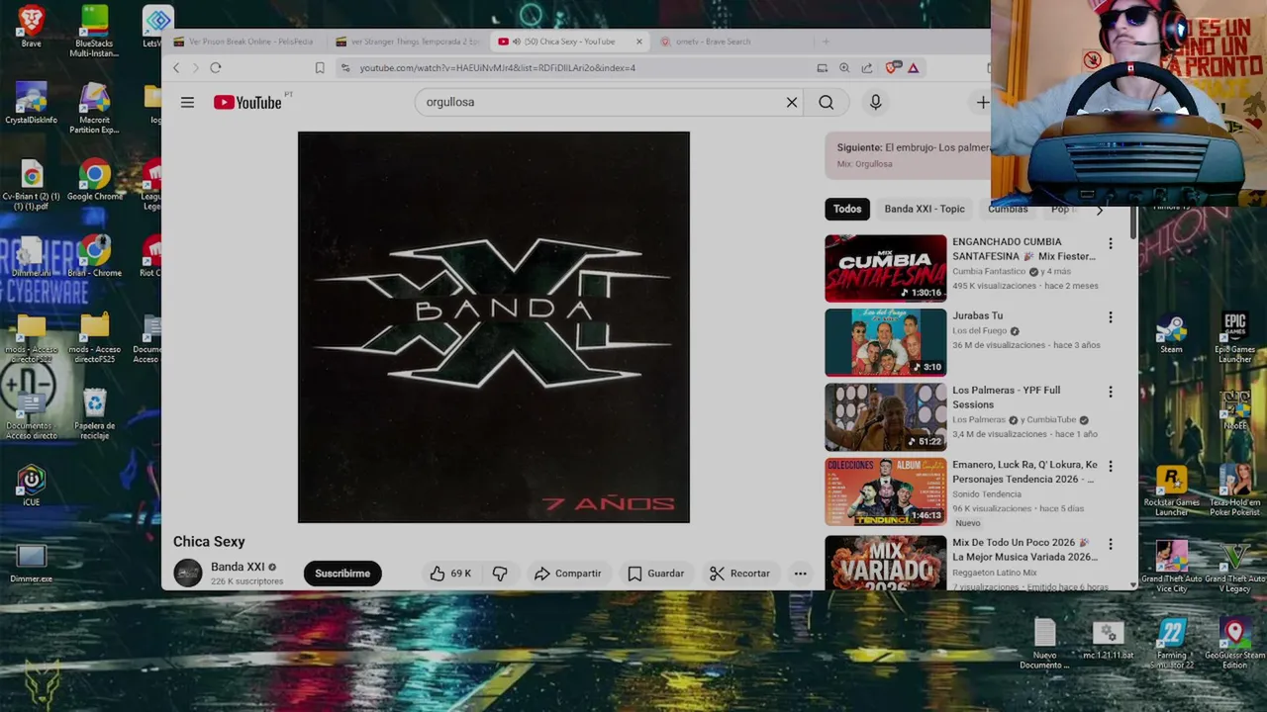The width and height of the screenshot is (1267, 712).
Task: Reload the page with the refresh icon
Action: point(215,68)
